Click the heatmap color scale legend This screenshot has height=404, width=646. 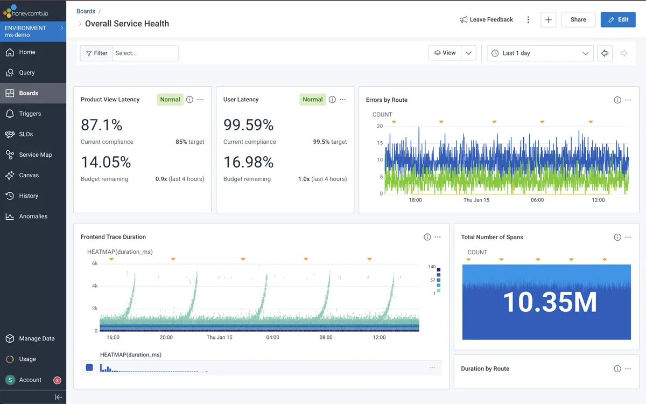tap(435, 279)
